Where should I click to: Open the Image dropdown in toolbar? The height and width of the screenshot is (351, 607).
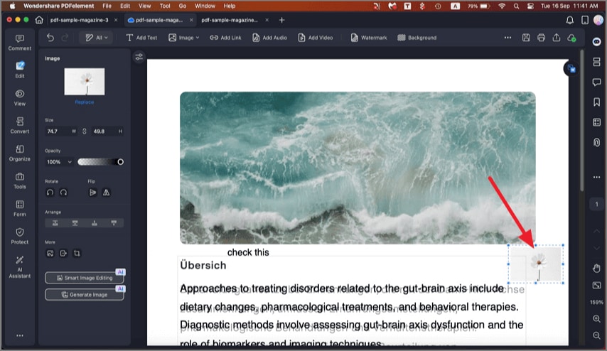coord(184,38)
